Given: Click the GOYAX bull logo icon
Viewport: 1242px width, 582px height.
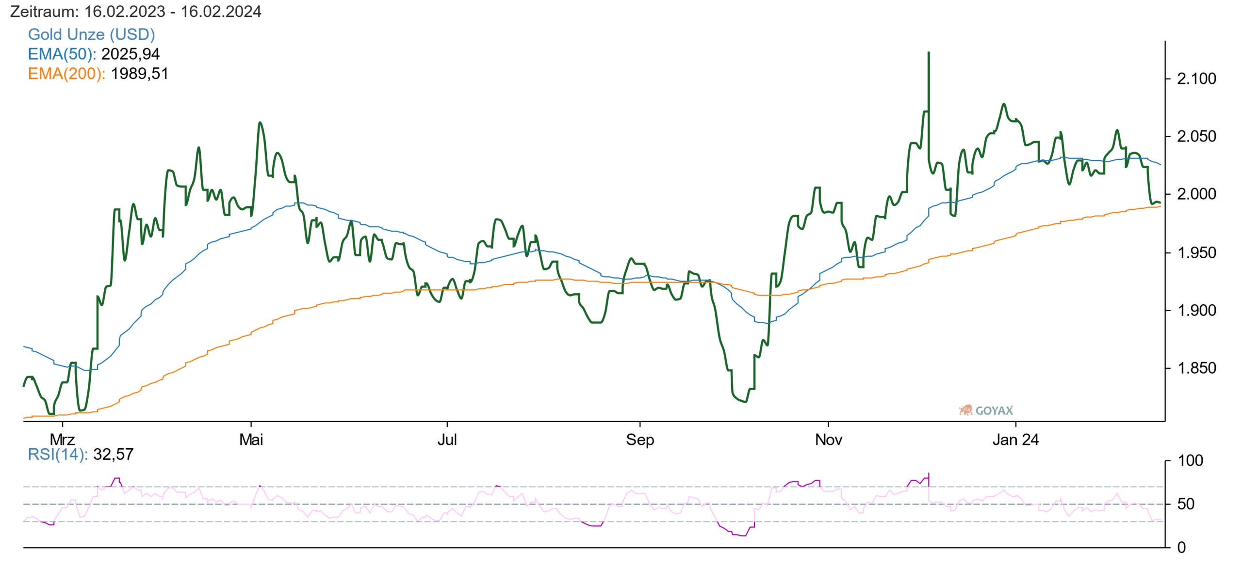Looking at the screenshot, I should click(x=965, y=410).
